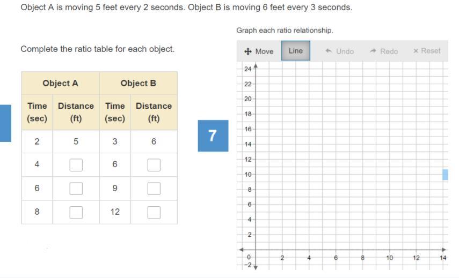Select Object B distance box for 9 seconds

tap(154, 189)
